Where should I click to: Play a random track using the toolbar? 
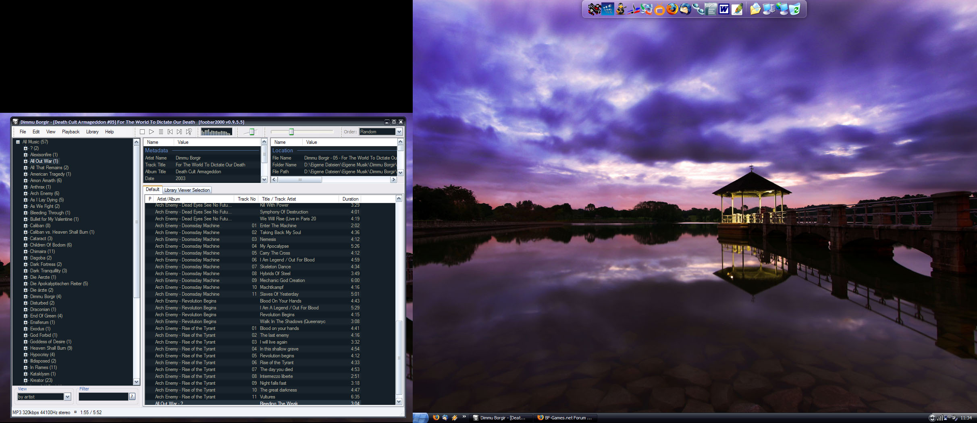pos(189,132)
